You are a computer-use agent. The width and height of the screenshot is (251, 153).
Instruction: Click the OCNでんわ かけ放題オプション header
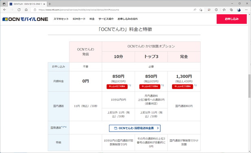click(151, 47)
